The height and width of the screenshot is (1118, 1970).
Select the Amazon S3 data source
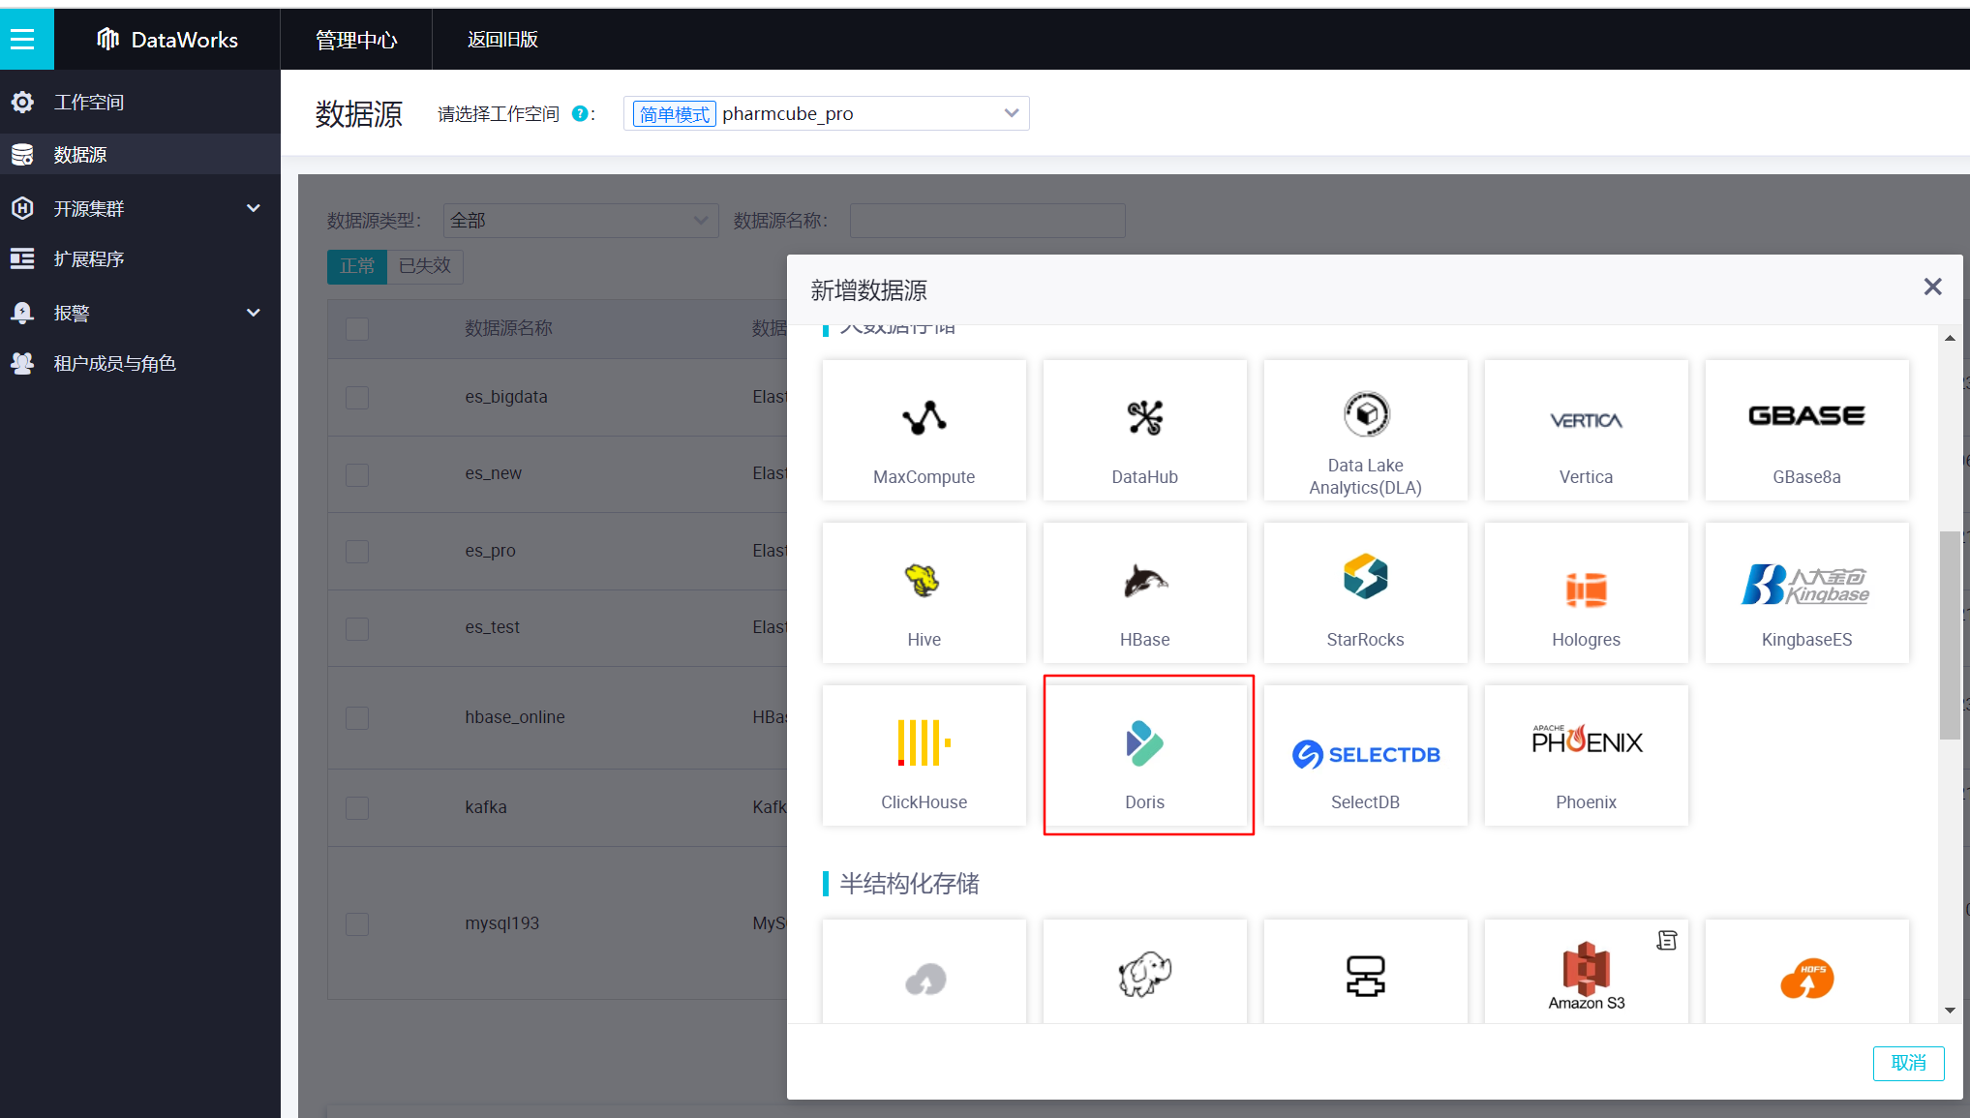coord(1586,971)
